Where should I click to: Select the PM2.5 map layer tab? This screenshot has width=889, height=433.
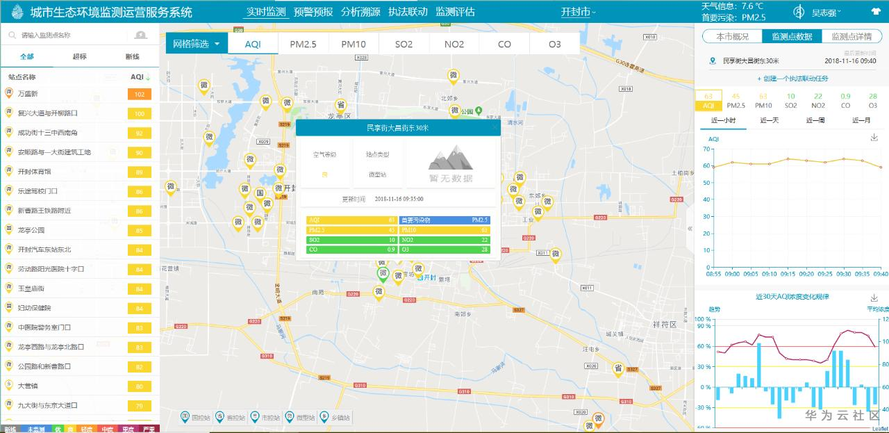(304, 44)
